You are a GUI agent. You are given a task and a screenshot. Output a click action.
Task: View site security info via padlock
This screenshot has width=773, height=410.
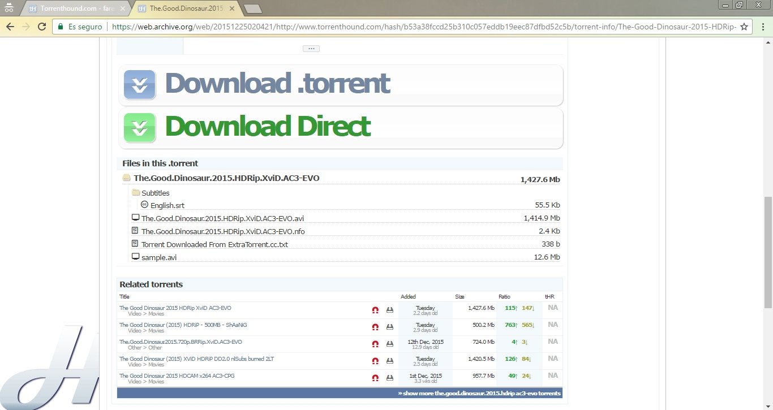coord(61,27)
